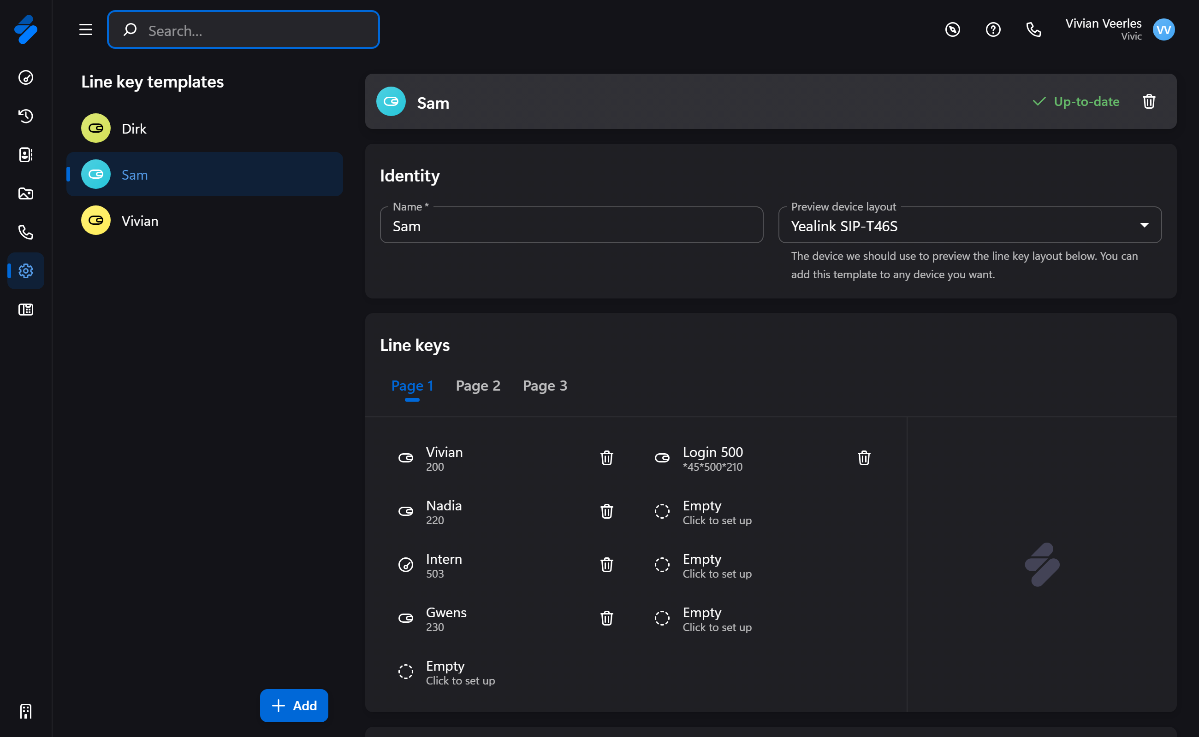This screenshot has width=1199, height=737.
Task: Delete the Sam template with header trash icon
Action: click(x=1149, y=101)
